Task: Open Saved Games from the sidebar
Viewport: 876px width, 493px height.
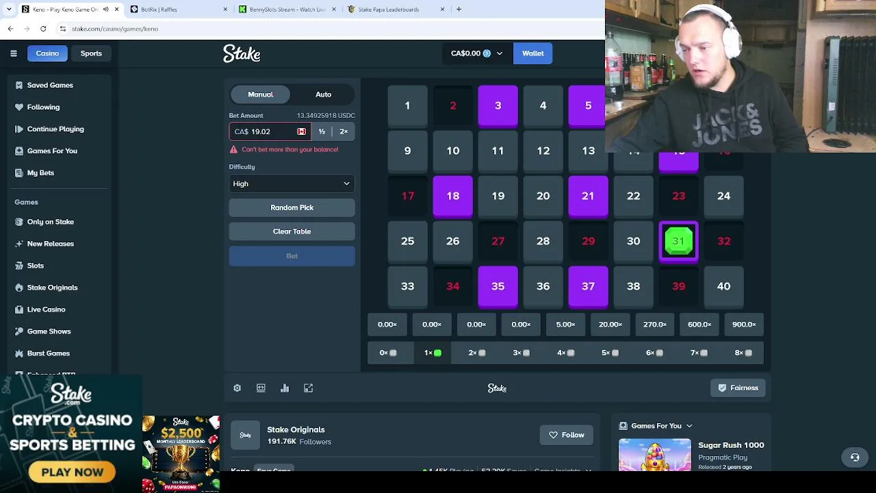Action: click(x=50, y=85)
